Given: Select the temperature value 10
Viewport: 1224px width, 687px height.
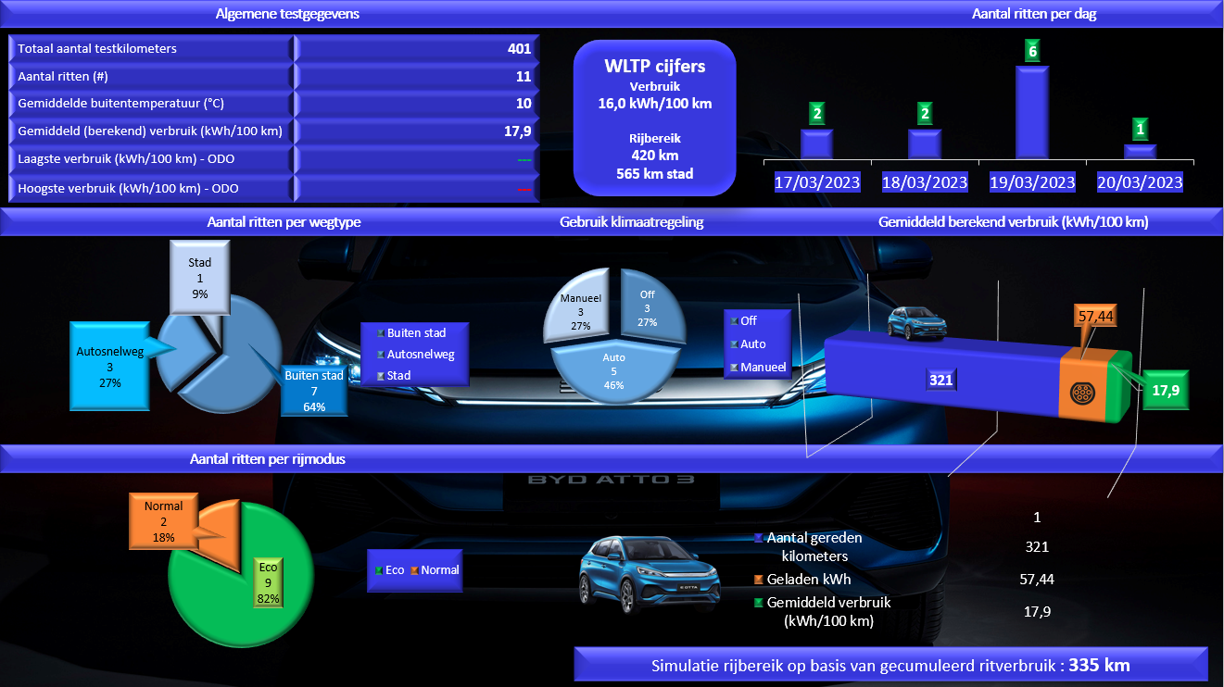Looking at the screenshot, I should 524,104.
